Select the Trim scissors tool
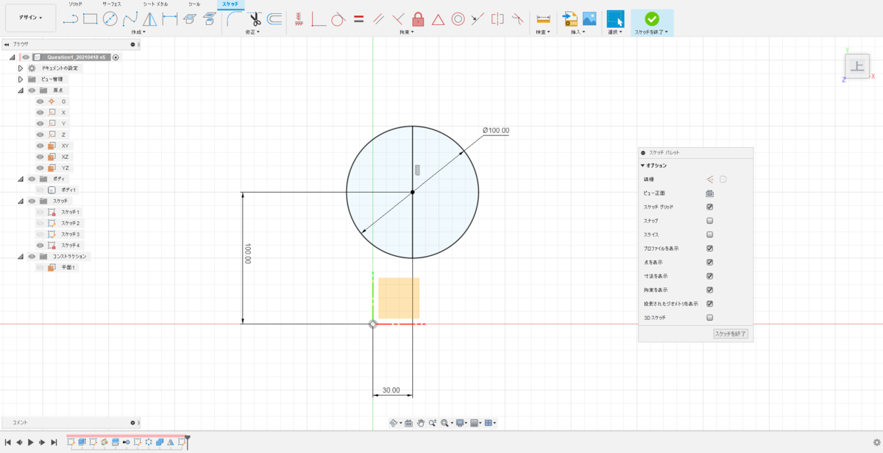This screenshot has height=453, width=883. tap(255, 19)
